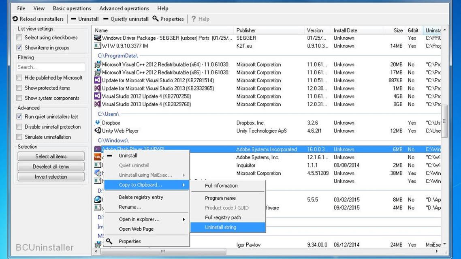This screenshot has height=259, width=461.
Task: Toggle Select using checkboxes option
Action: [19, 37]
